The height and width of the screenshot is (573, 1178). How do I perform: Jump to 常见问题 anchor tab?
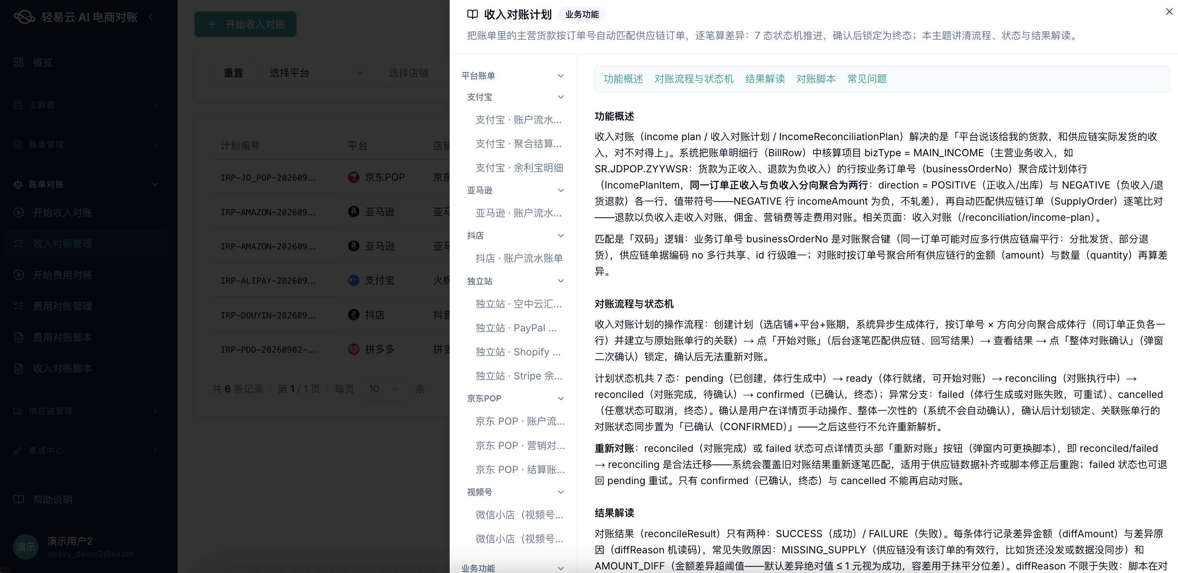click(x=867, y=79)
